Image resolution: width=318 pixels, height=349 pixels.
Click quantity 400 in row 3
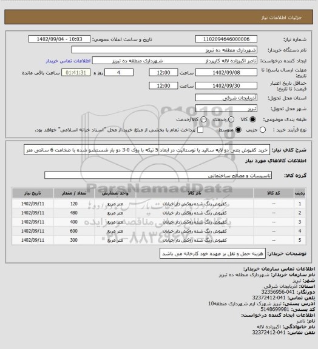pos(74,222)
